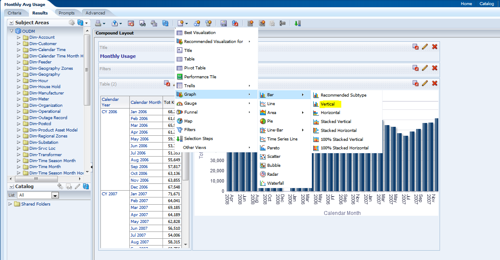Image resolution: width=500 pixels, height=260 pixels.
Task: Collapse the Subject Areas pane
Action: 11,23
